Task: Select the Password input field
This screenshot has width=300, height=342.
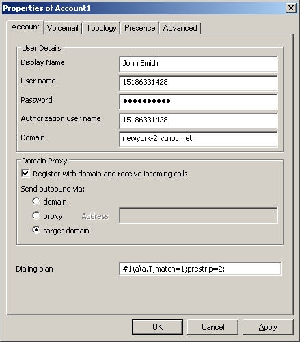Action: click(x=198, y=102)
